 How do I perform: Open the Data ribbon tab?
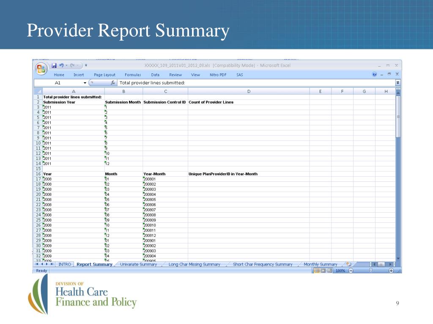coord(155,75)
